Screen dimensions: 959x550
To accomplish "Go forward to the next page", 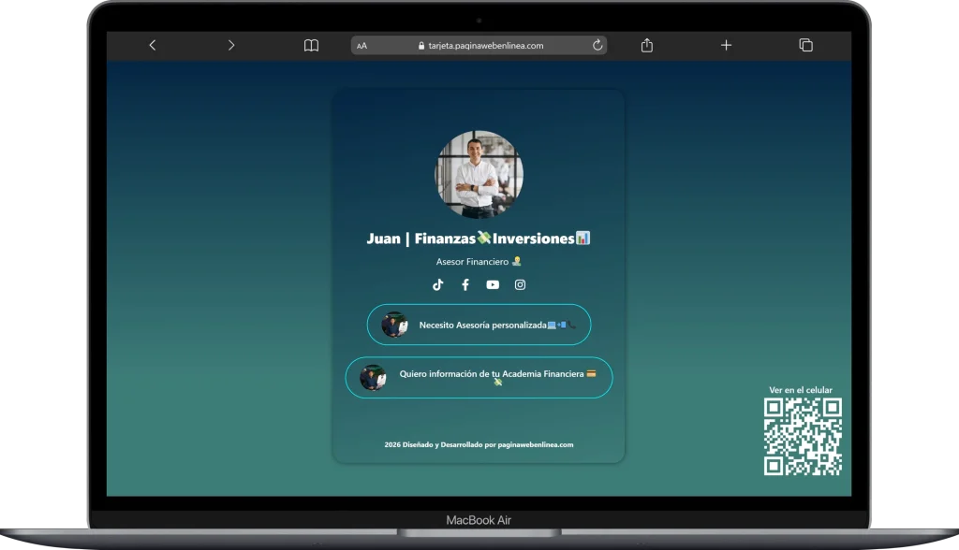I will pyautogui.click(x=231, y=45).
